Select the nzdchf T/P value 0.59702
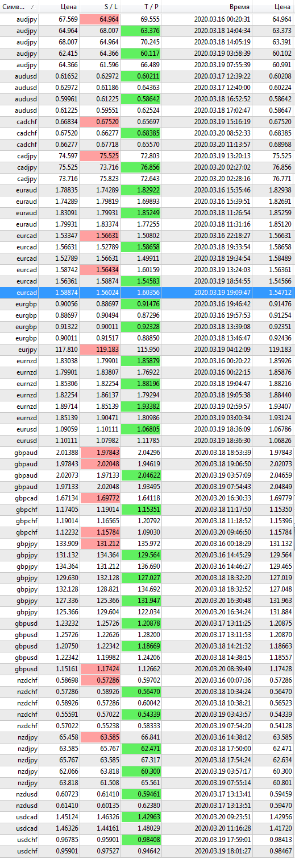295x858 pixels. coord(148,680)
